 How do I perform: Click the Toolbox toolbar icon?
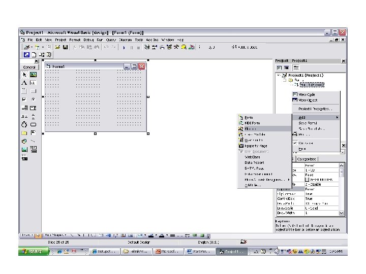coord(176,47)
